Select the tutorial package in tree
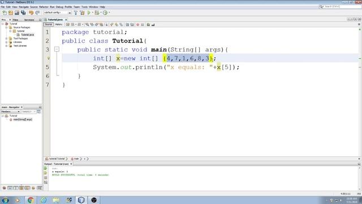Image resolution: width=362 pixels, height=204 pixels. [21, 31]
